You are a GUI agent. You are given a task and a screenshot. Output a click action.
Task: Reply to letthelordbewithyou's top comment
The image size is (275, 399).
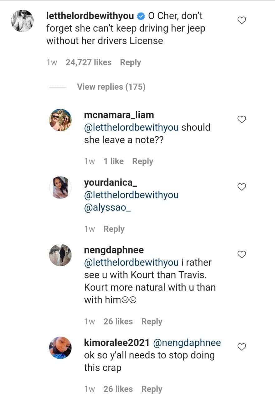(x=130, y=62)
